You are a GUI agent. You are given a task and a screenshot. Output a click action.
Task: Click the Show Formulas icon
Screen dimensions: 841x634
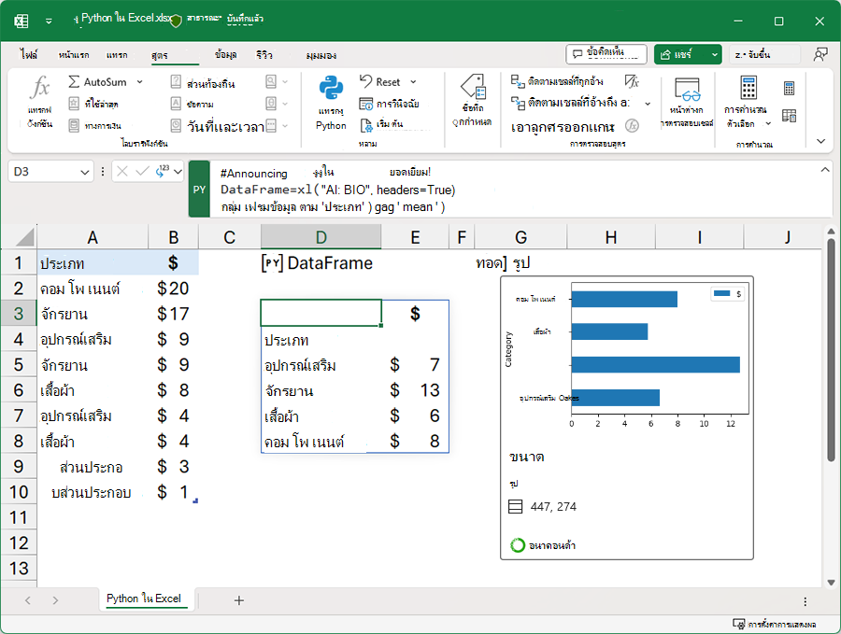[633, 81]
